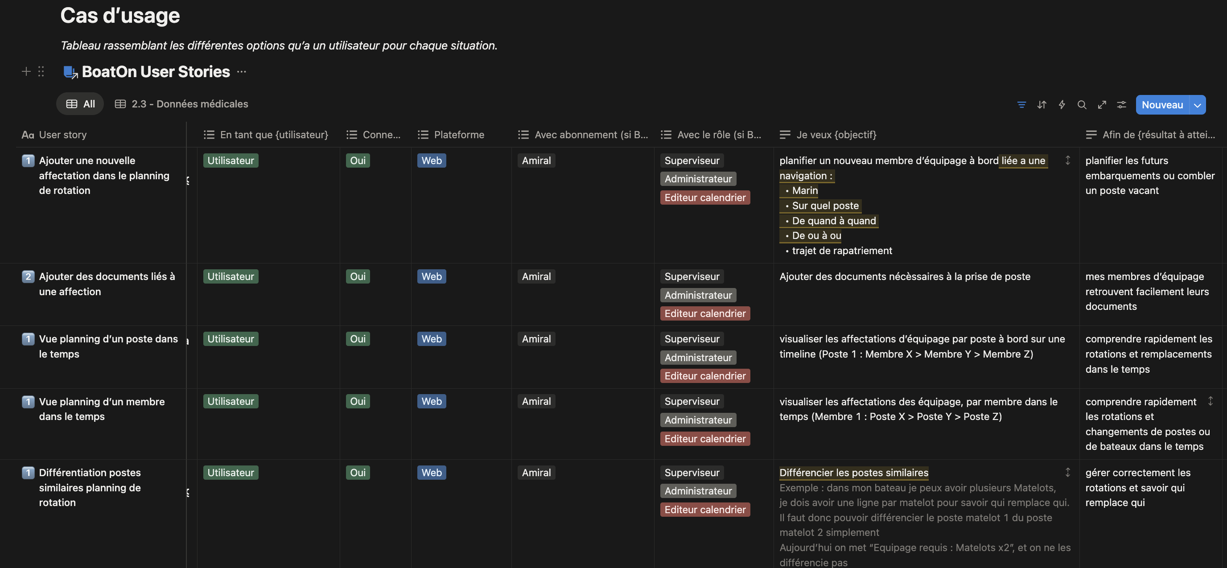Expand the database to full page

click(x=1102, y=104)
